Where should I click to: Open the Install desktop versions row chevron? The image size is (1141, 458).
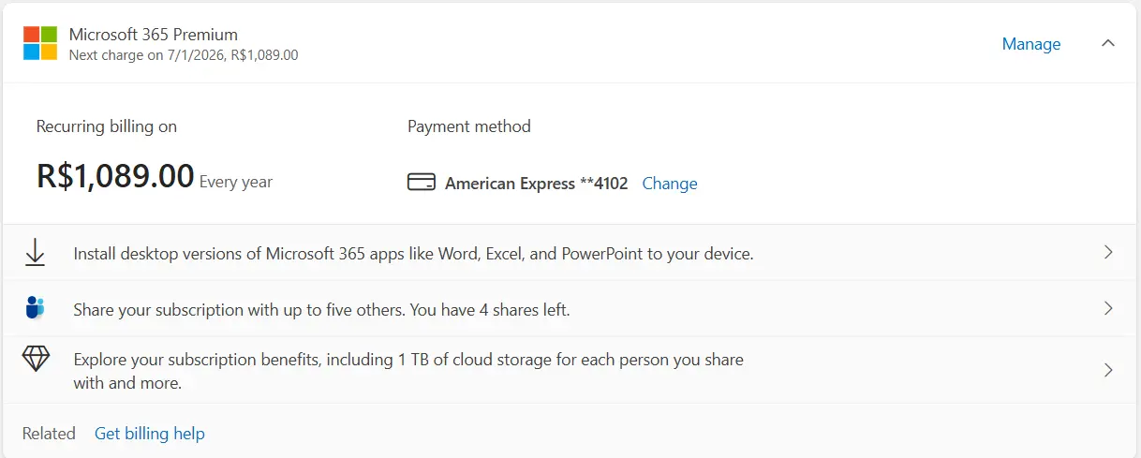pos(1108,252)
